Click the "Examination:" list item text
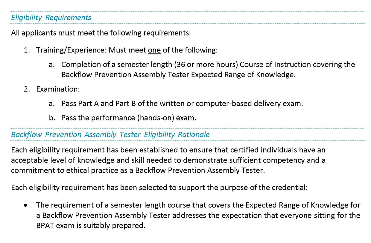The image size is (371, 243). click(58, 89)
